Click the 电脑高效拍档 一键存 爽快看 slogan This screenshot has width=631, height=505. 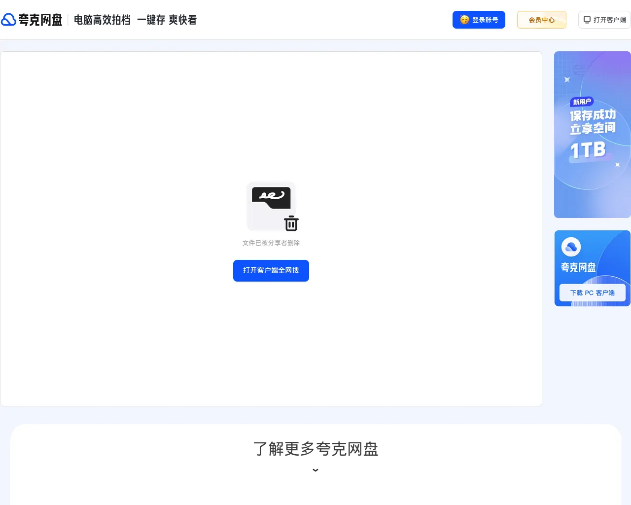pos(135,20)
